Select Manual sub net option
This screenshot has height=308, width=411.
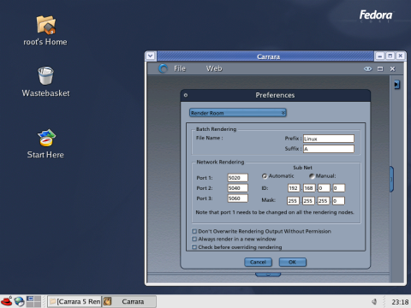[312, 176]
